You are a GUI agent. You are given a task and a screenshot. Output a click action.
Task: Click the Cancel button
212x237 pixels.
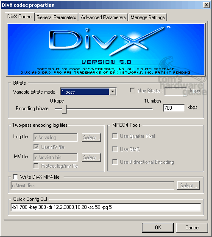(x=192, y=228)
